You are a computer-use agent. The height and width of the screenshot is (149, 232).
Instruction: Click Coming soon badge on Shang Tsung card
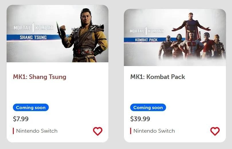coord(31,107)
